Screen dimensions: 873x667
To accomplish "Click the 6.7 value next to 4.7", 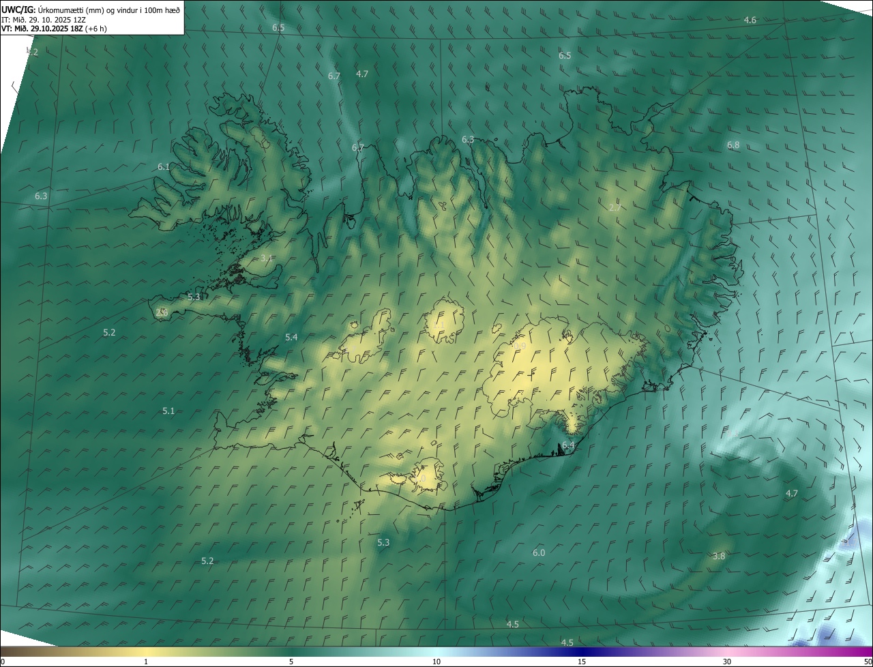I will (334, 76).
